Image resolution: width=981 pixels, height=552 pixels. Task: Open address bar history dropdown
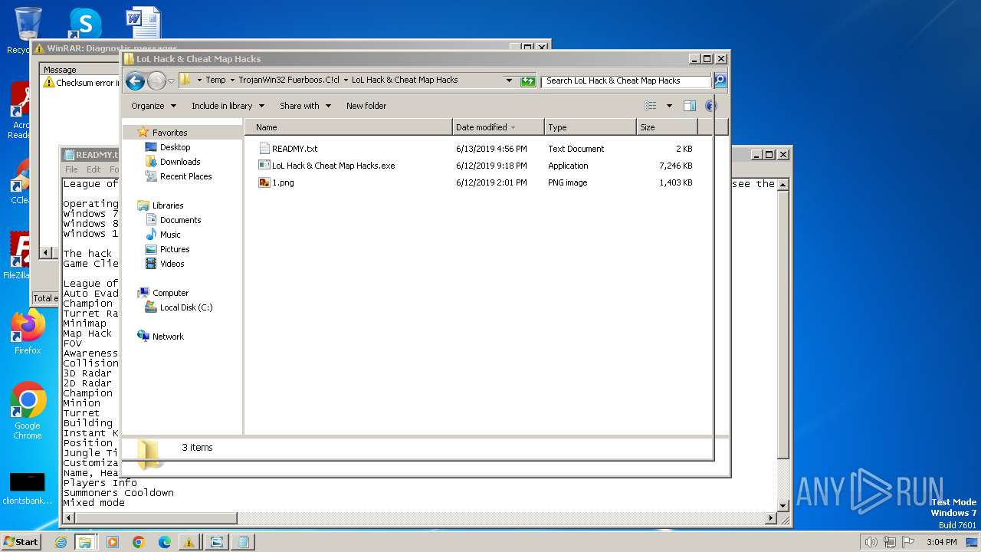pyautogui.click(x=509, y=80)
